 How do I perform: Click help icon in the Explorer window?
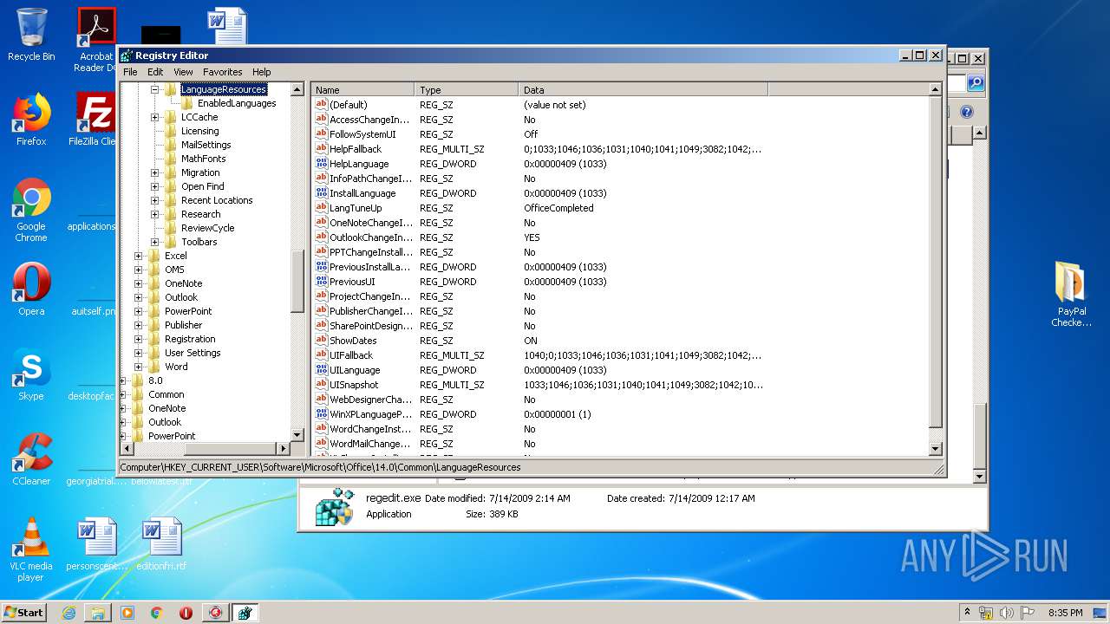[967, 112]
